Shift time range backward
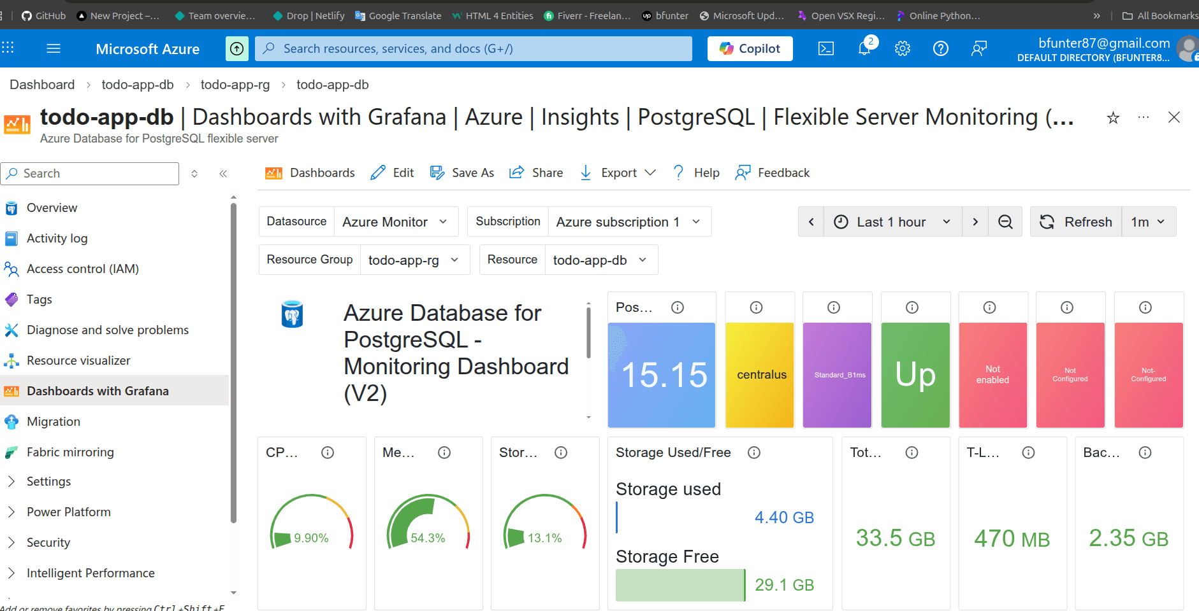1199x611 pixels. tap(811, 221)
